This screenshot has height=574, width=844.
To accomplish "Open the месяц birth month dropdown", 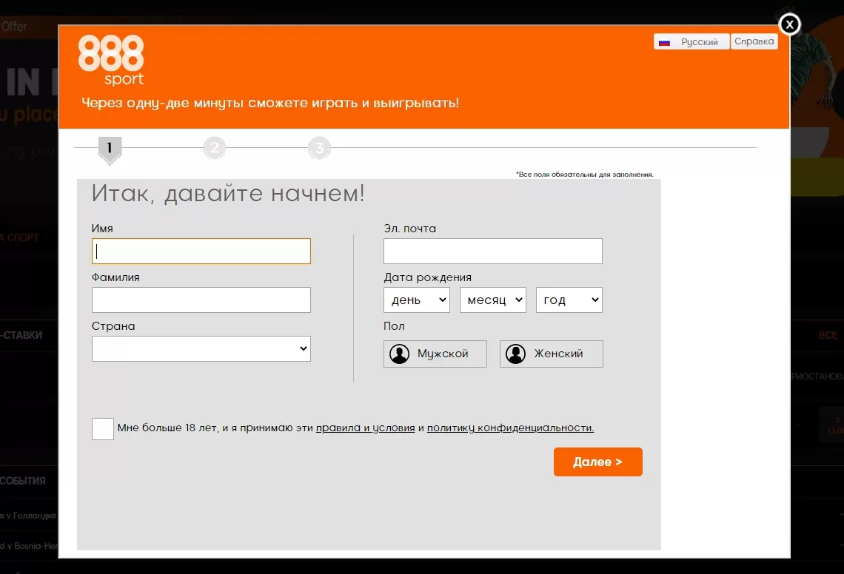I will tap(493, 300).
